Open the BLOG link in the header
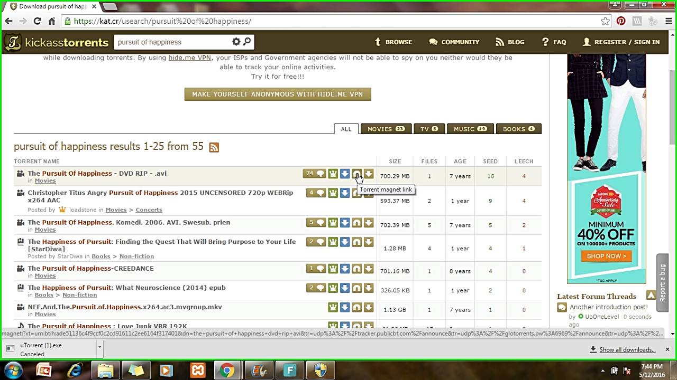This screenshot has width=677, height=380. tap(510, 42)
